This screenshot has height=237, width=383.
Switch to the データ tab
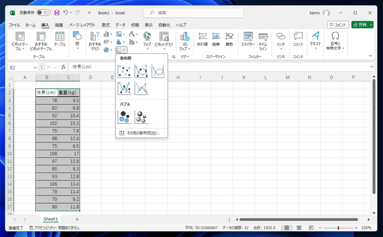120,25
